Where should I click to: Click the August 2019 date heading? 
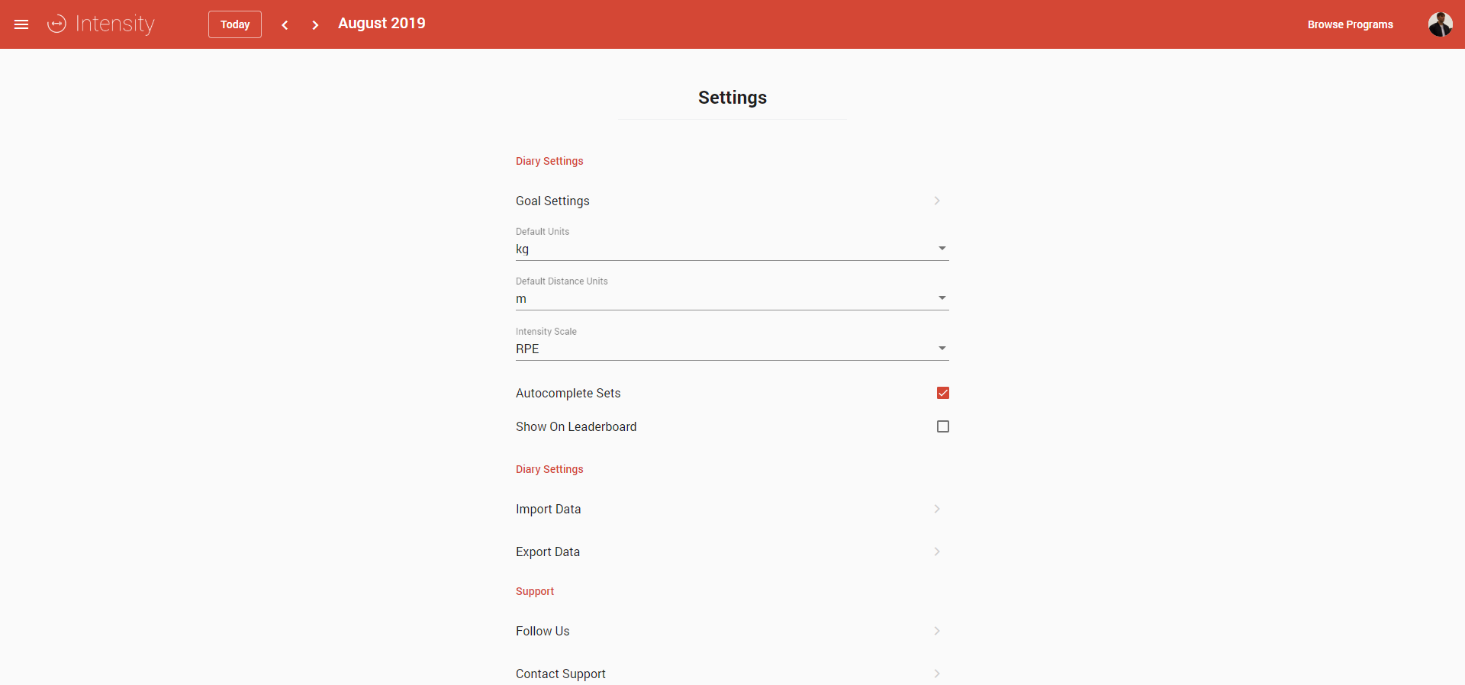pyautogui.click(x=382, y=24)
